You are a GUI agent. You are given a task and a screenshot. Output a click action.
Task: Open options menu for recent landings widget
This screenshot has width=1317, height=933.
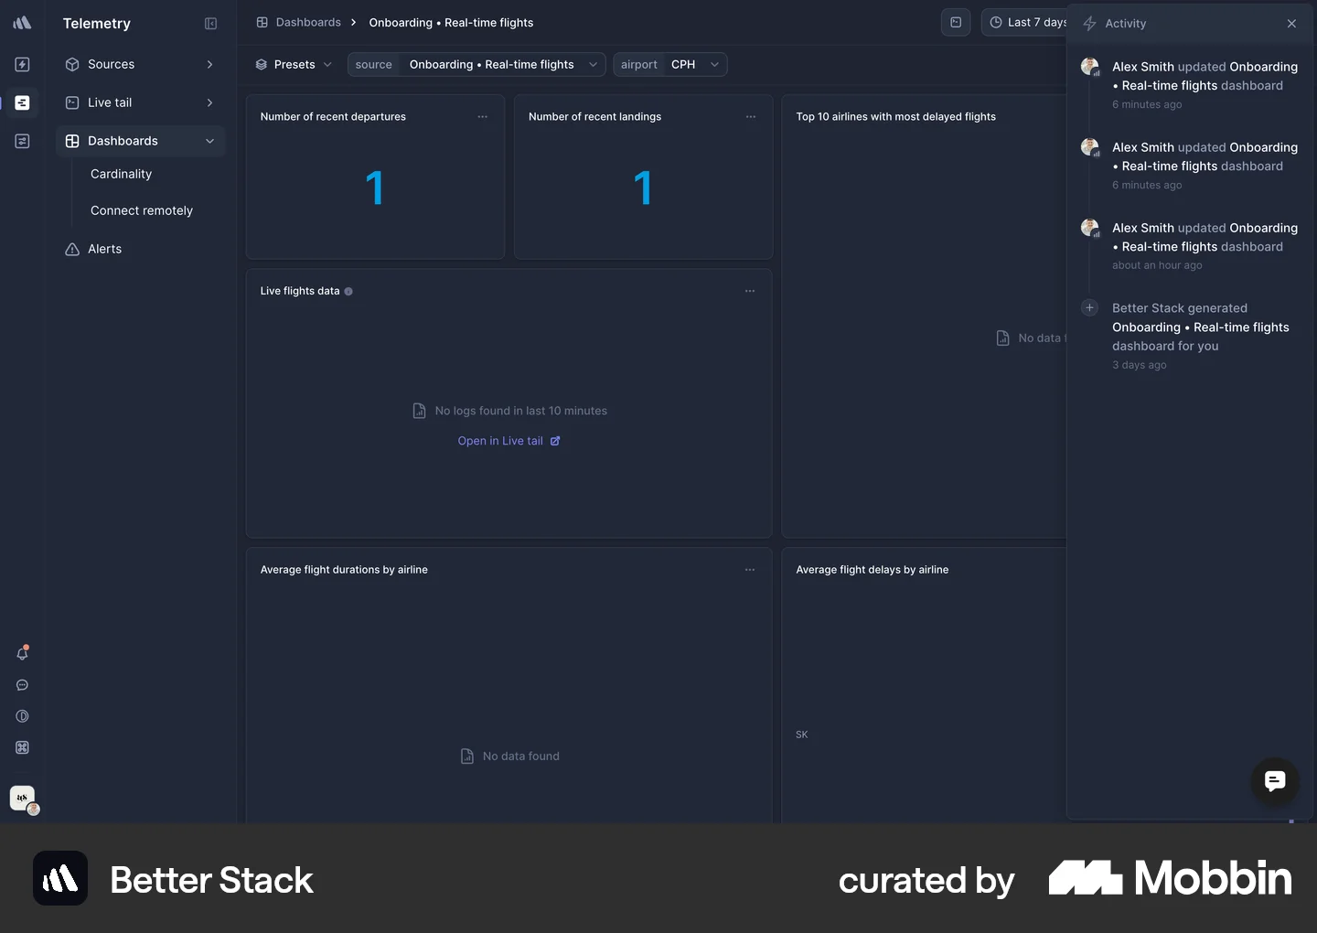750,117
